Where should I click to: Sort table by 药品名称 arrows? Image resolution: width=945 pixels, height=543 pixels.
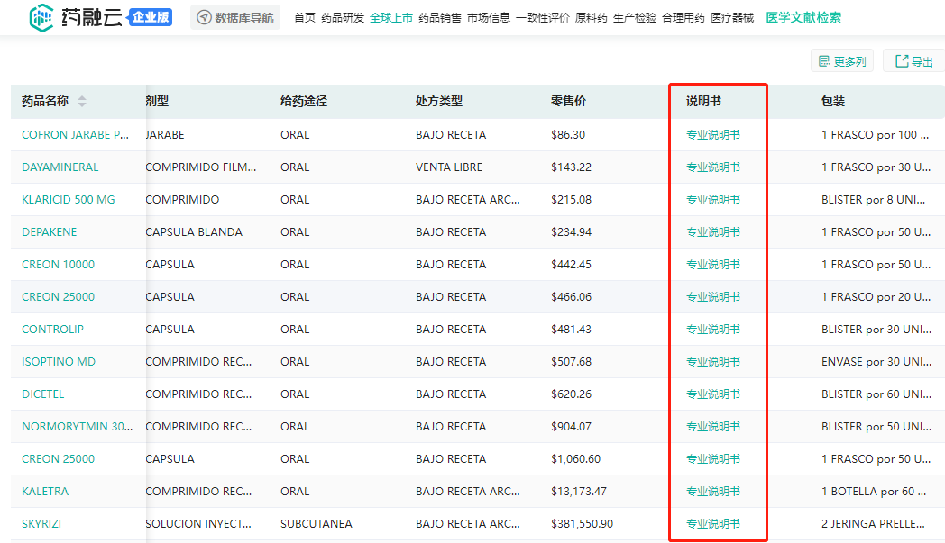pos(82,101)
